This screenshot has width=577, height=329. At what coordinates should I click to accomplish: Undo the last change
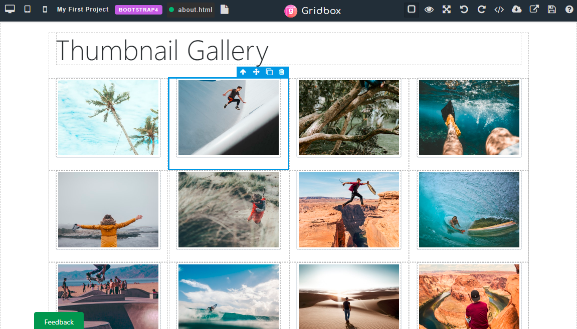[464, 9]
